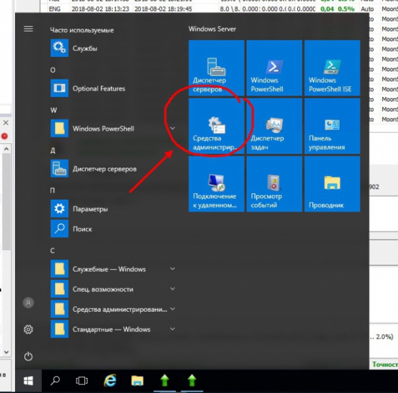This screenshot has width=398, height=393.
Task: Open the Подключение к удаленному tile
Action: click(x=216, y=184)
